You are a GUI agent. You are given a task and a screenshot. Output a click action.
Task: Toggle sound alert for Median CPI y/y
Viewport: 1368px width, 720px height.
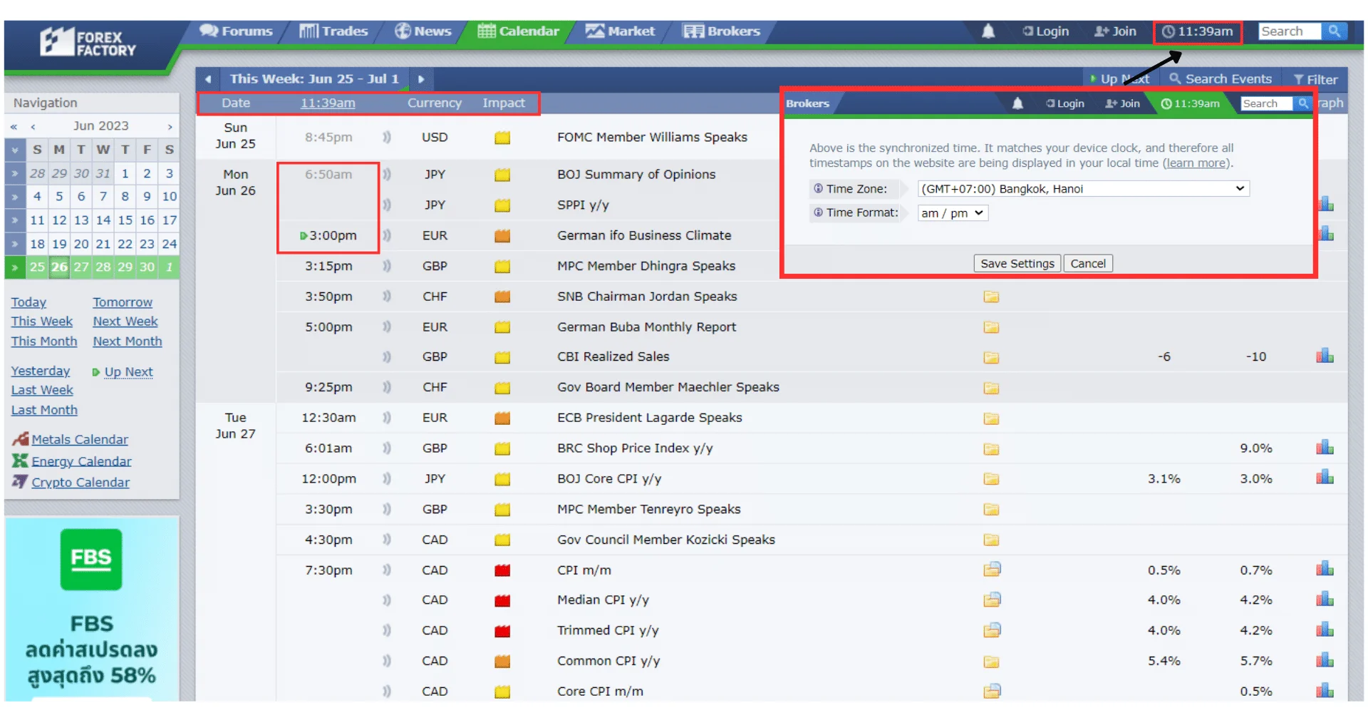click(387, 600)
